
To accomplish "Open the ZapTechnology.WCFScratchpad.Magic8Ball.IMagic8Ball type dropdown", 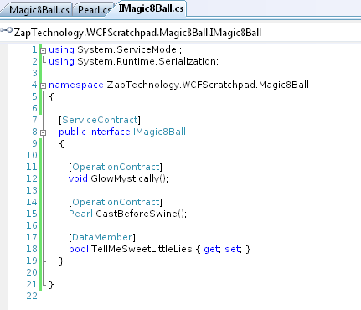I will [180, 33].
